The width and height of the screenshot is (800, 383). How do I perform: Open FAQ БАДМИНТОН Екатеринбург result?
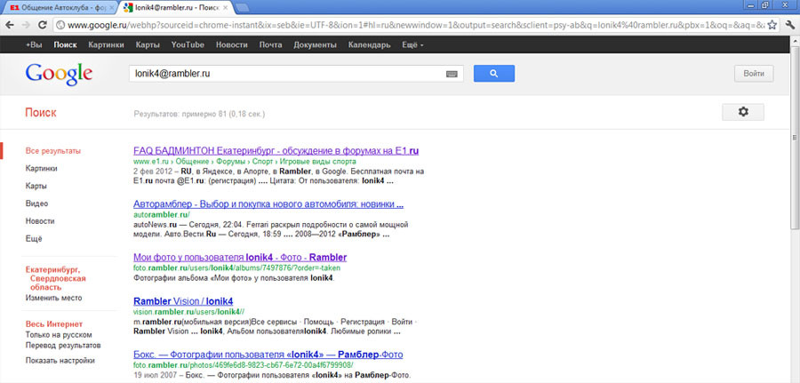(276, 151)
